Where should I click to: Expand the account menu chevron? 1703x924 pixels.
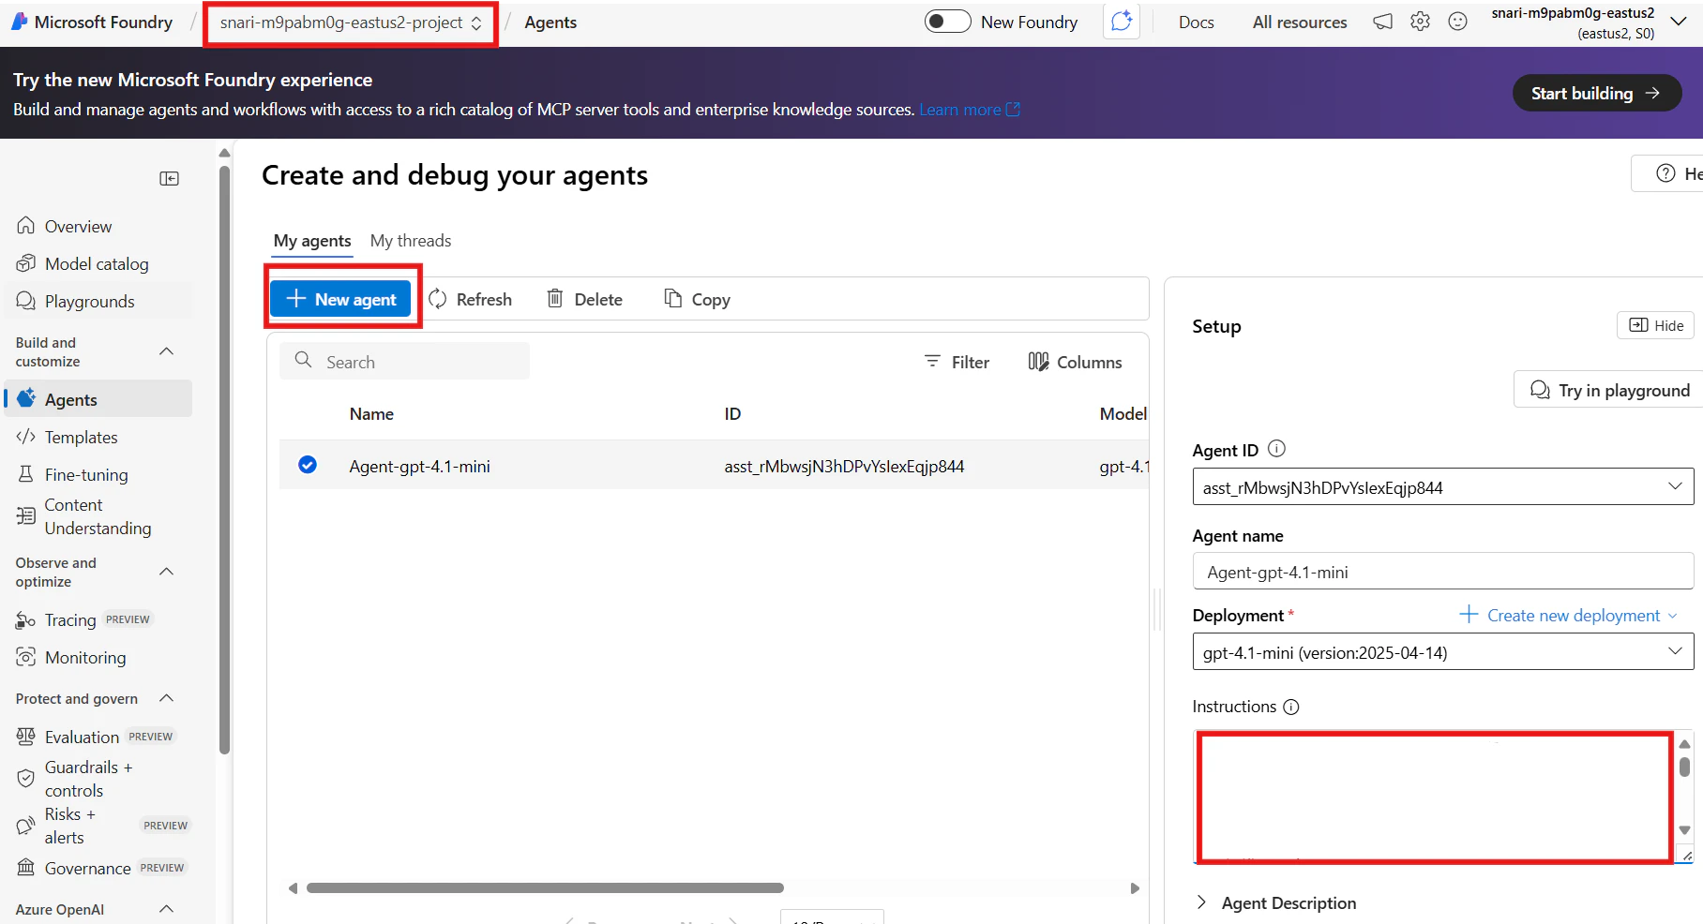pos(1679,22)
